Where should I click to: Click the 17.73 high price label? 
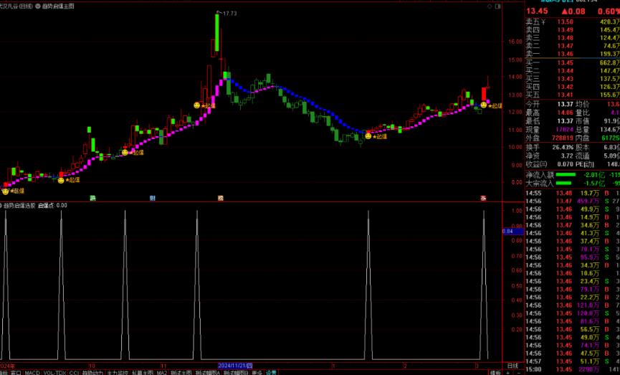229,14
